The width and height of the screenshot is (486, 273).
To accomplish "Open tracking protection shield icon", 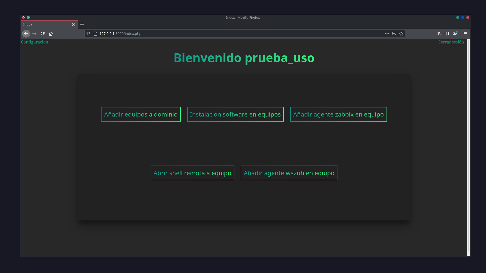I will (88, 34).
